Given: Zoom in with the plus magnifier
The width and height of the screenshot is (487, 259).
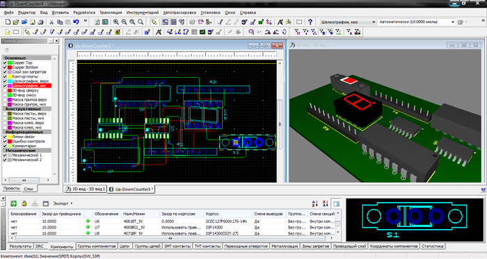Looking at the screenshot, I should (x=115, y=22).
